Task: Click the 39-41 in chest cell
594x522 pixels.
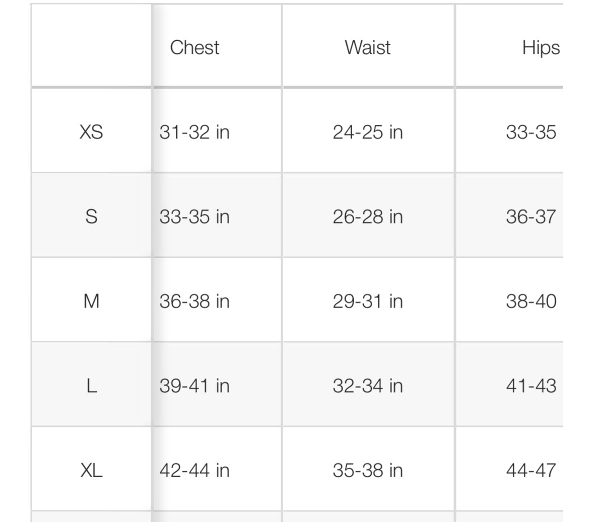Action: (x=194, y=386)
